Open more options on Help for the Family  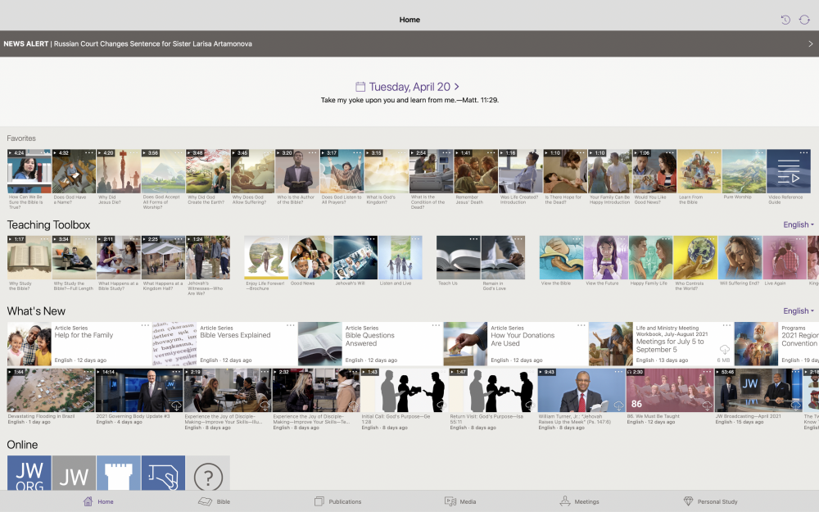click(x=145, y=326)
